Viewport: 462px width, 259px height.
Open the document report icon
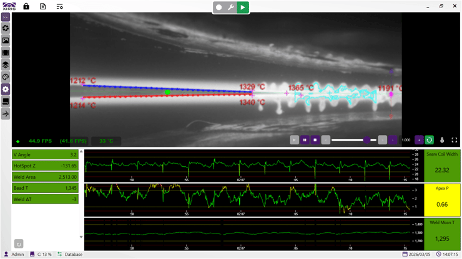click(x=42, y=6)
